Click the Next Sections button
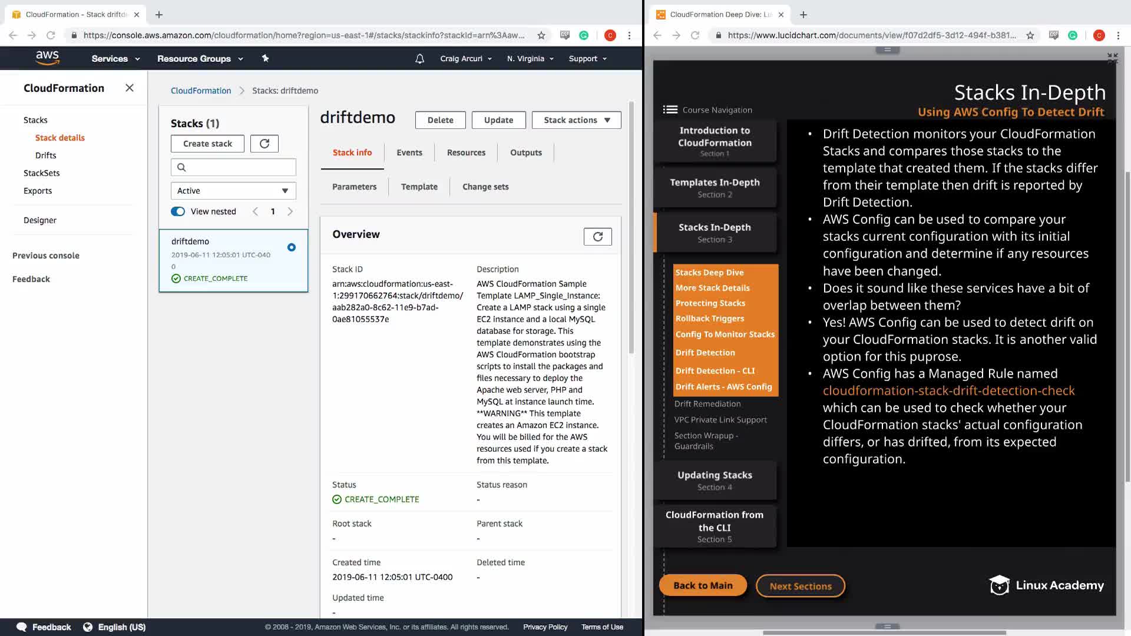1131x636 pixels. pos(800,586)
